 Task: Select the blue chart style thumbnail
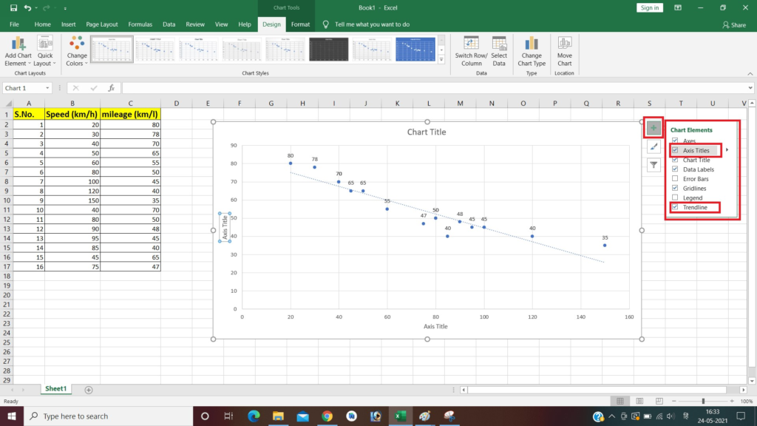(x=415, y=49)
